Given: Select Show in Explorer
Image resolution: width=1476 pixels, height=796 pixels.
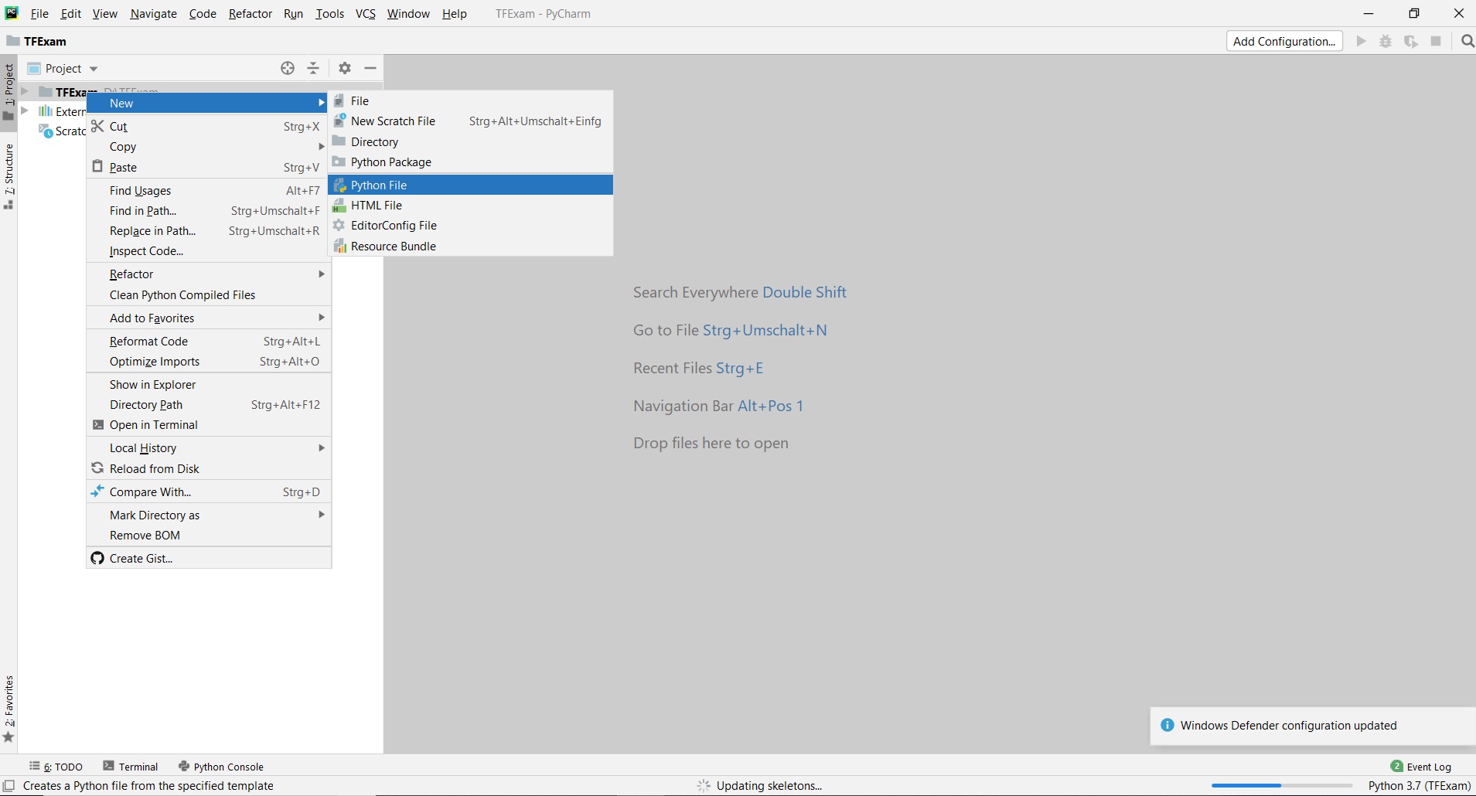Looking at the screenshot, I should [209, 384].
